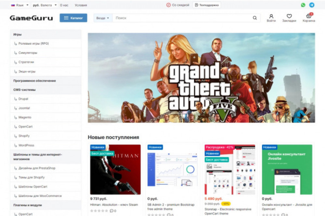Viewport: 325px width, 216px height.
Task: Select OpenCart under CMS-системы
Action: [x=45, y=127]
